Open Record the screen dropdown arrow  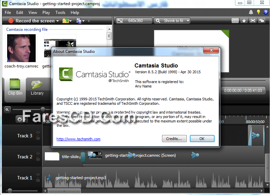click(57, 21)
